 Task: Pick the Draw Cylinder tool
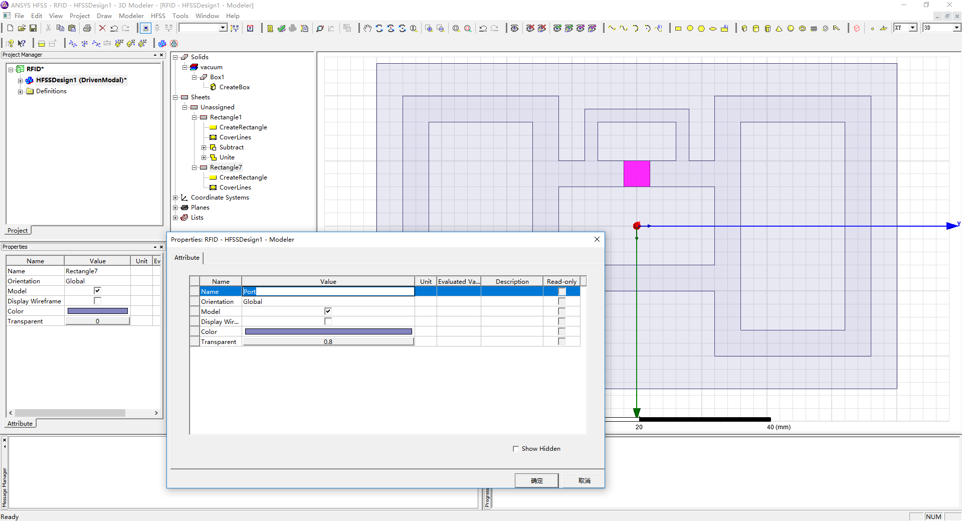(756, 28)
